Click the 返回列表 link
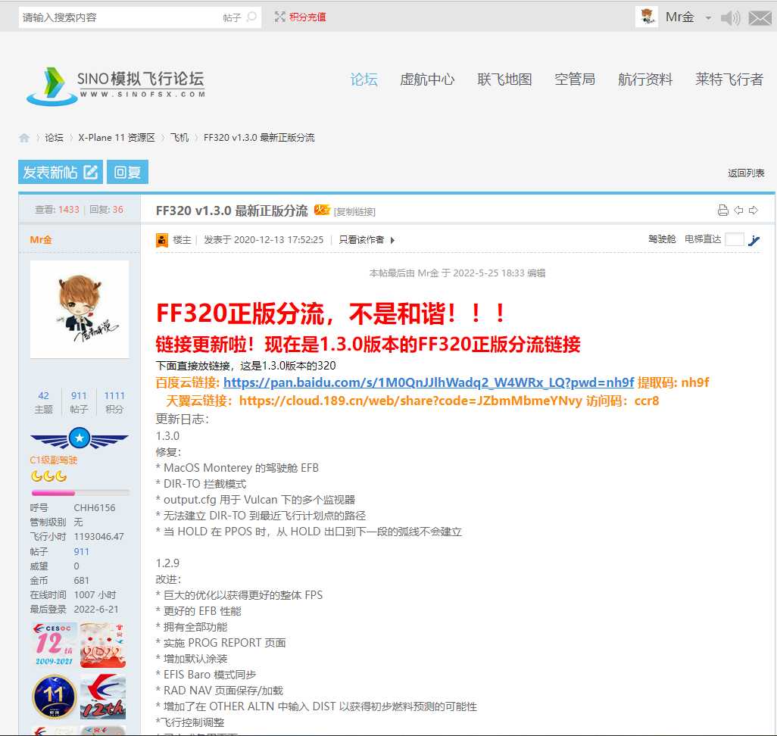The height and width of the screenshot is (736, 777). (746, 173)
